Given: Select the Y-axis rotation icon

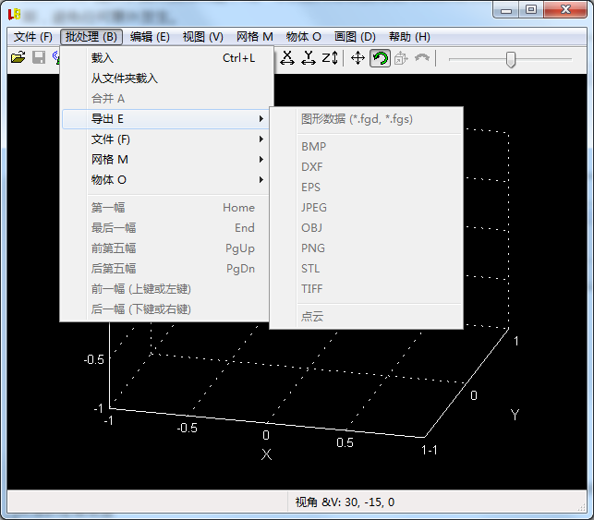Looking at the screenshot, I should [x=309, y=58].
